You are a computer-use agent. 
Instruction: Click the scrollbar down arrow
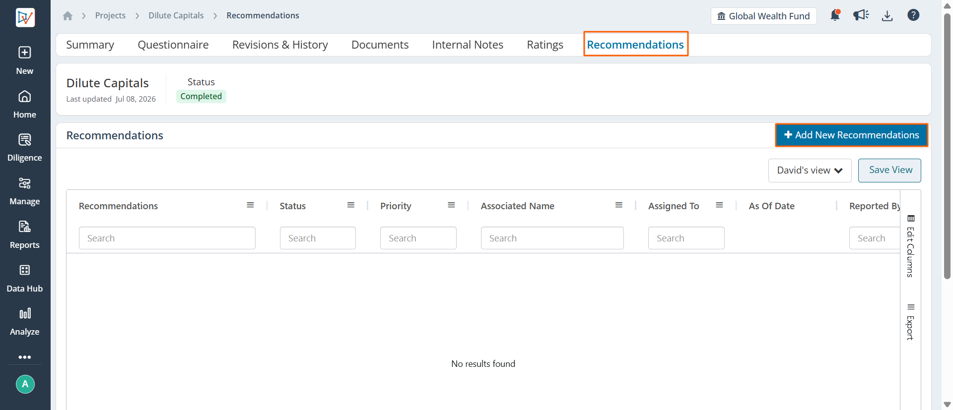point(947,405)
